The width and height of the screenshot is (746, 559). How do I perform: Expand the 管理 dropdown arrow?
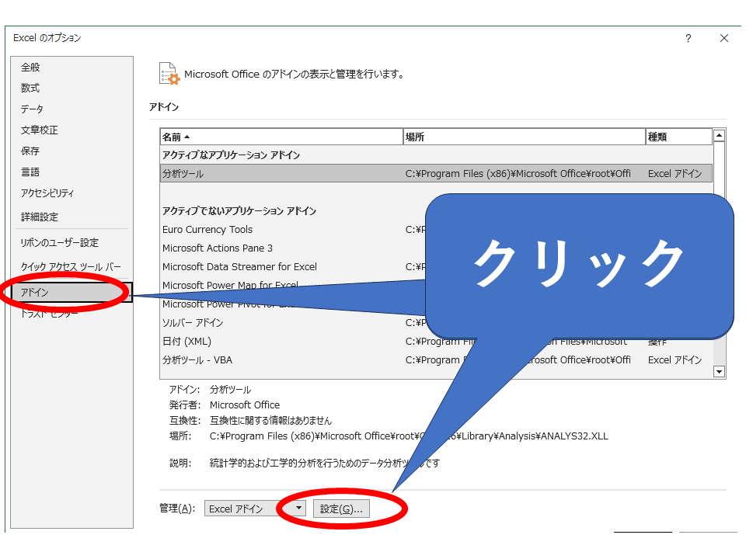tap(300, 509)
